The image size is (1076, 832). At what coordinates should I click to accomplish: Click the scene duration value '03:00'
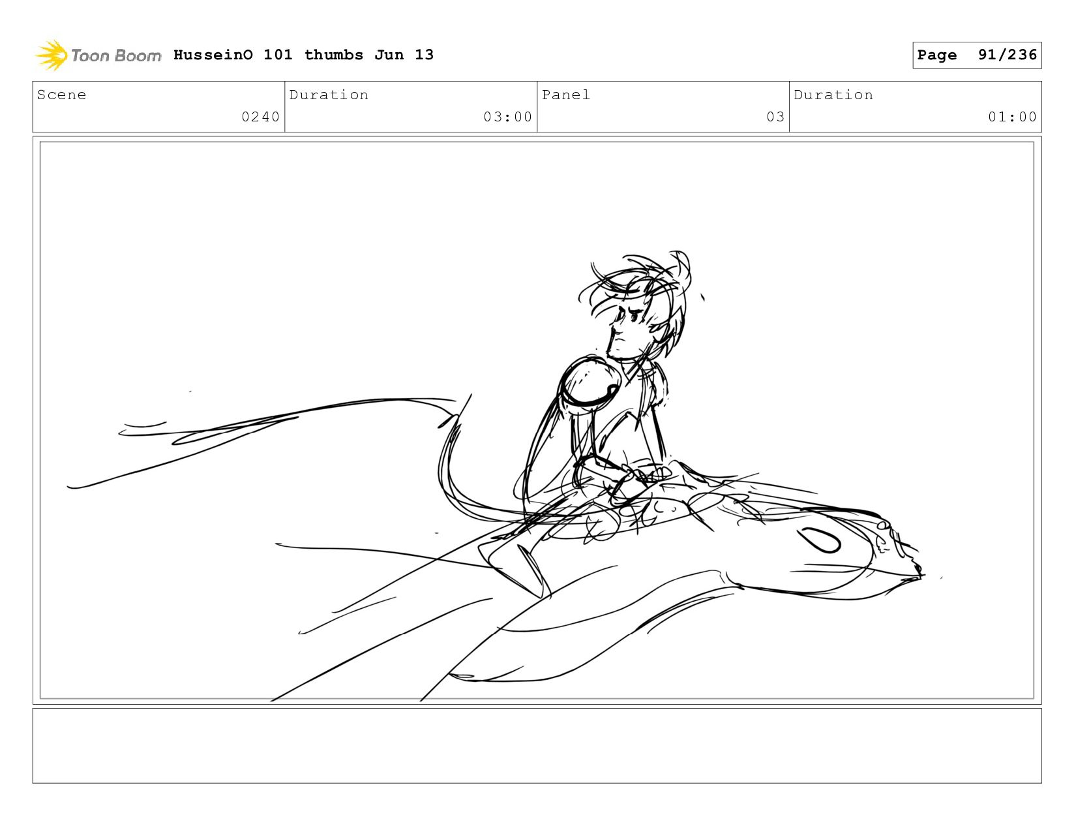507,117
